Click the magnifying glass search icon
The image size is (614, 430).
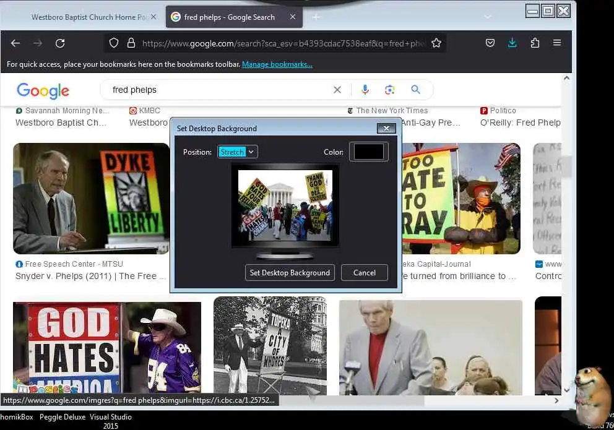click(x=415, y=90)
